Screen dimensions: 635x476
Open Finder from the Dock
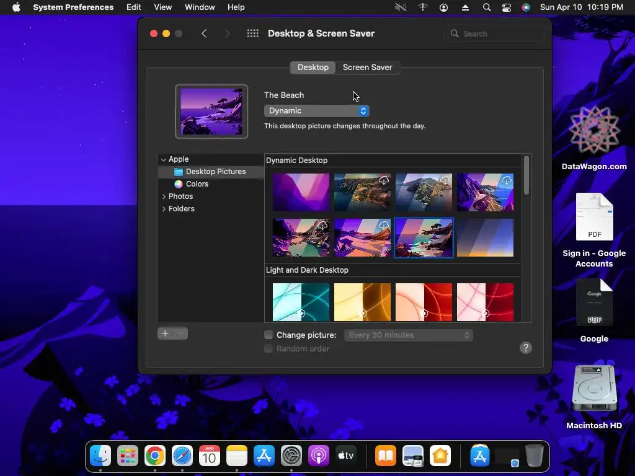[x=100, y=456]
